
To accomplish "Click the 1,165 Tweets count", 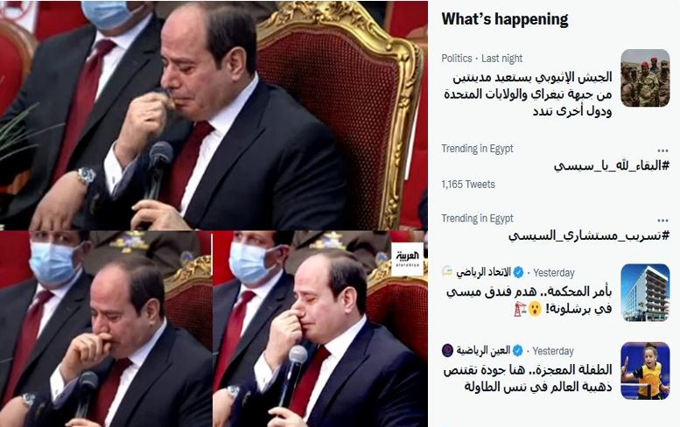I will pos(468,185).
